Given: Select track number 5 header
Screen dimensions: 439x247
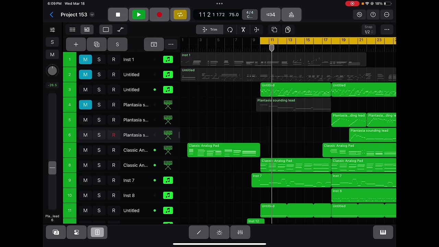Looking at the screenshot, I should tap(70, 120).
